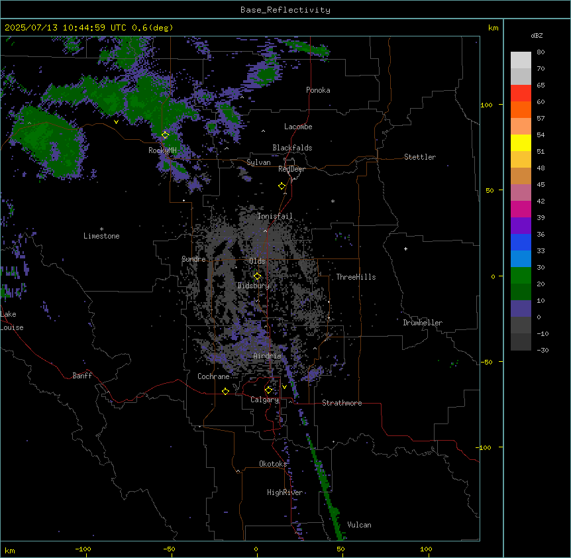Click the Sundre town label
The width and height of the screenshot is (571, 558).
193,259
